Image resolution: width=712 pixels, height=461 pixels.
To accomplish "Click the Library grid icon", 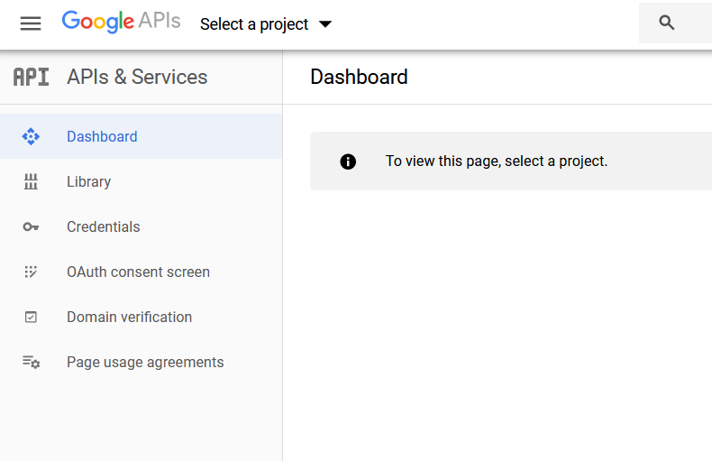I will pyautogui.click(x=31, y=181).
